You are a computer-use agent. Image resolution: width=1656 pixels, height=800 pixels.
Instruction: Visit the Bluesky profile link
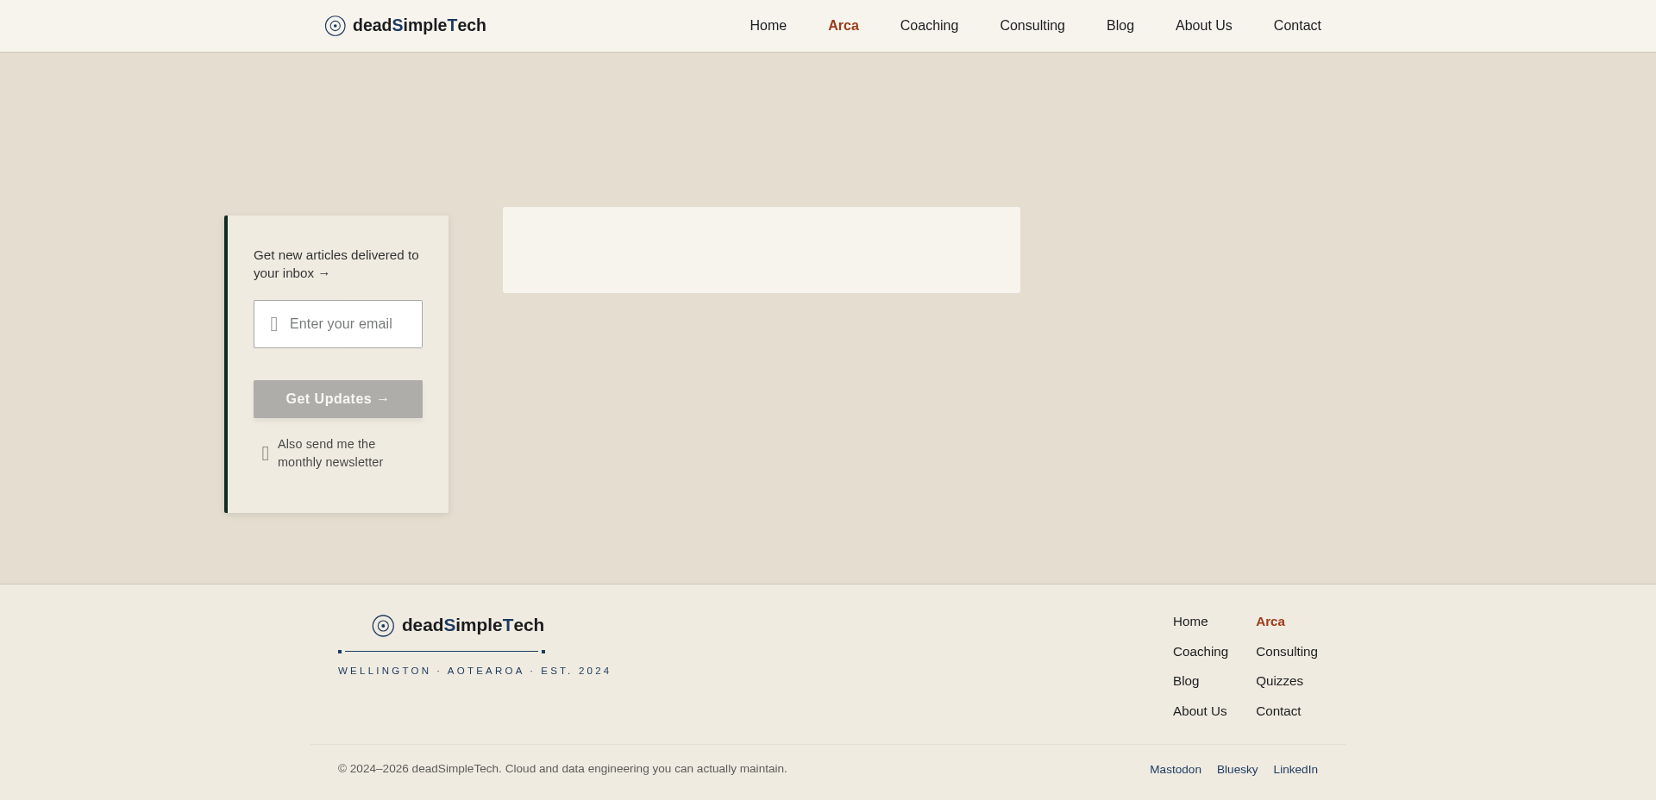(x=1238, y=770)
